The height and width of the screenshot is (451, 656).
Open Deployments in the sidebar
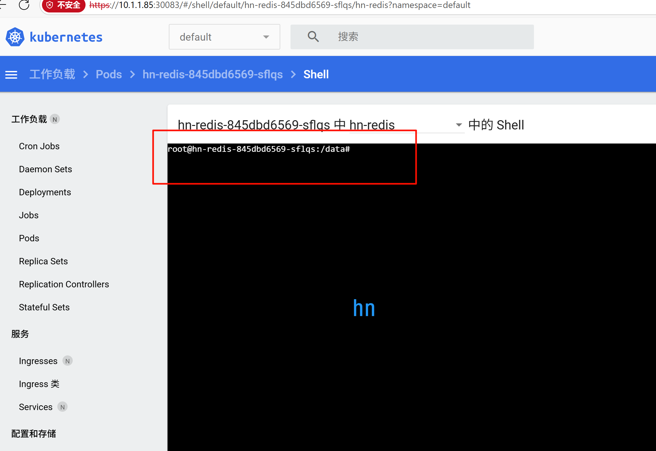[45, 192]
